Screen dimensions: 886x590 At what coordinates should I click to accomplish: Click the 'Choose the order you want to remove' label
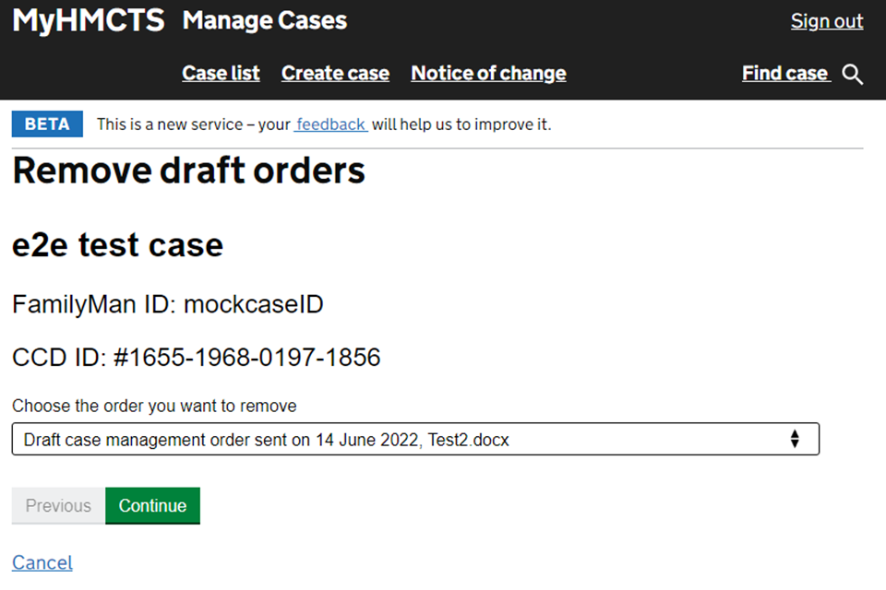154,406
